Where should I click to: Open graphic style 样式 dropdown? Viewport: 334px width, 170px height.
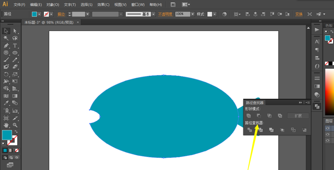[x=214, y=14]
